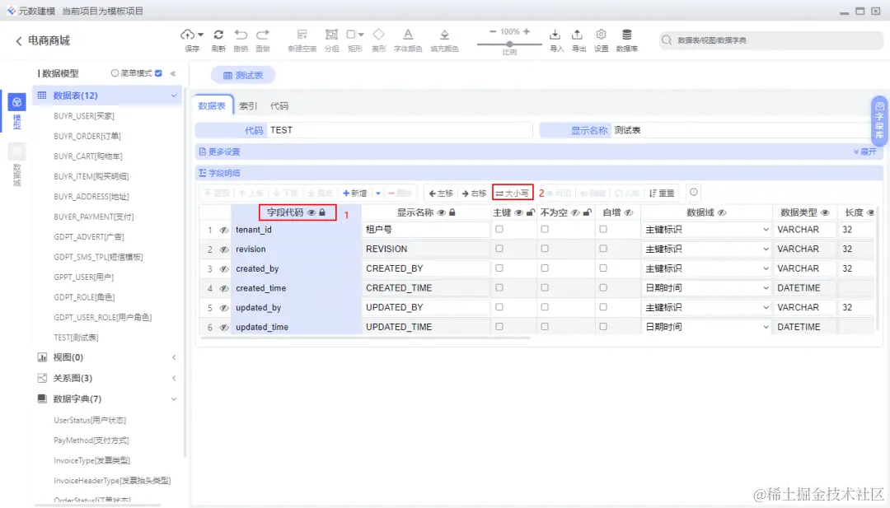Select the 模型 icon in left sidebar

[x=16, y=103]
